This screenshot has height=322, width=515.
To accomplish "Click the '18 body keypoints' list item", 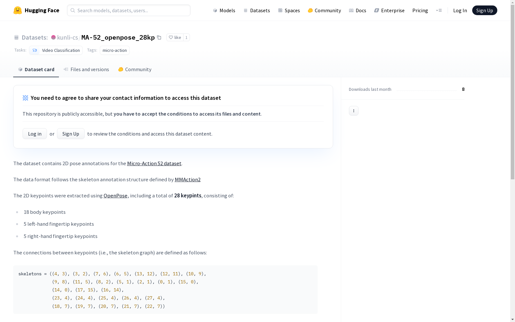I will (45, 212).
